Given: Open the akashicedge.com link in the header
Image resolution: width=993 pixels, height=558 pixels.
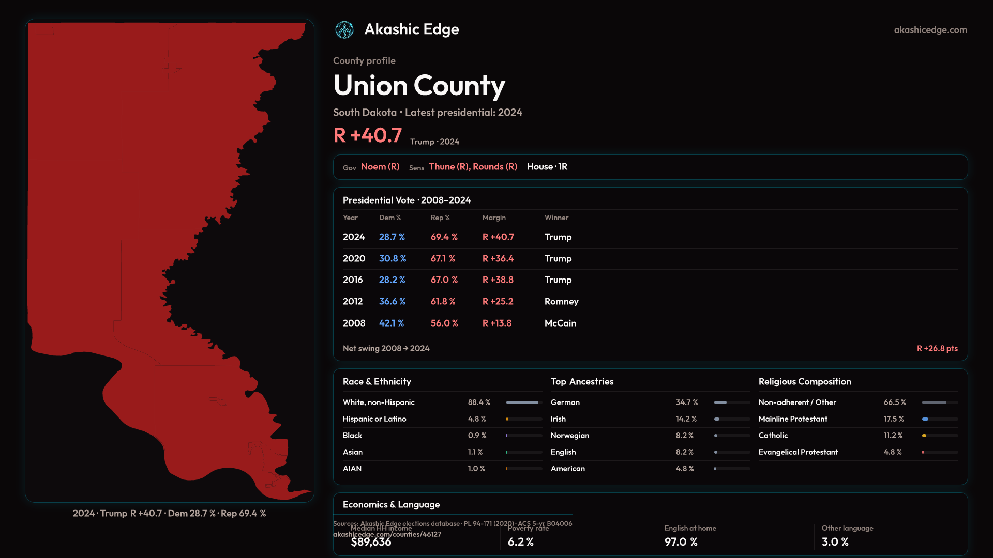Looking at the screenshot, I should coord(930,30).
